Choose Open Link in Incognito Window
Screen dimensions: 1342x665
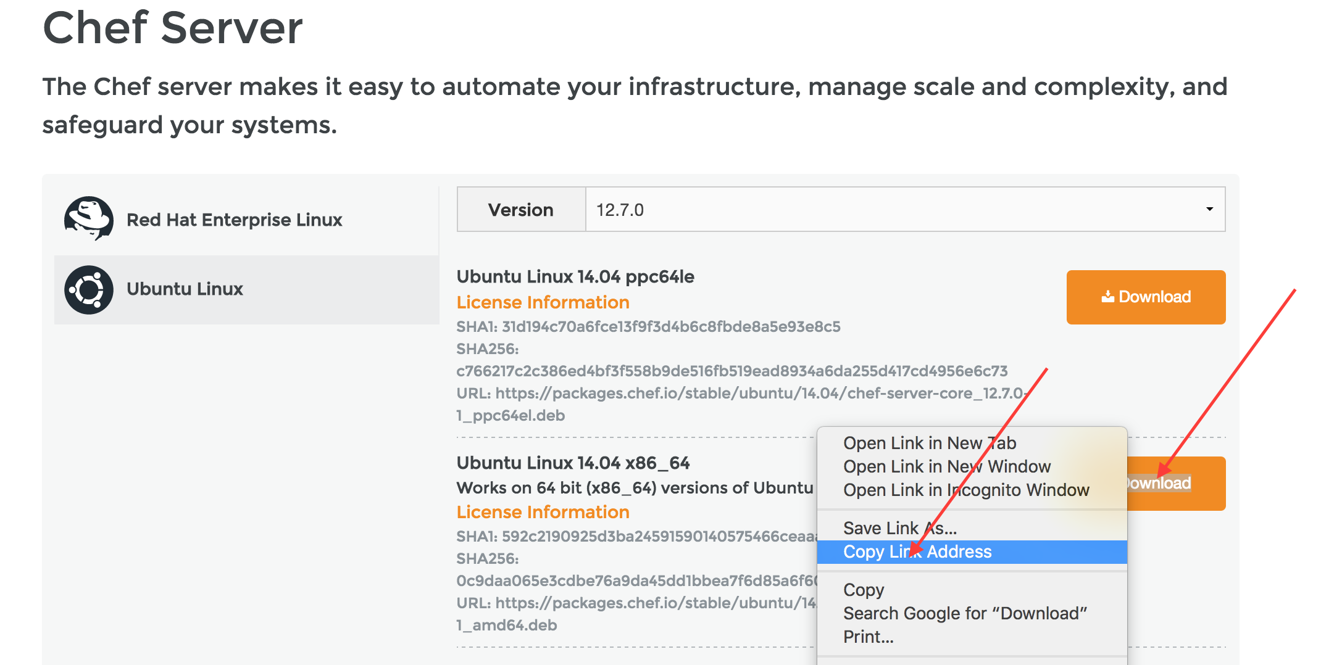point(972,490)
